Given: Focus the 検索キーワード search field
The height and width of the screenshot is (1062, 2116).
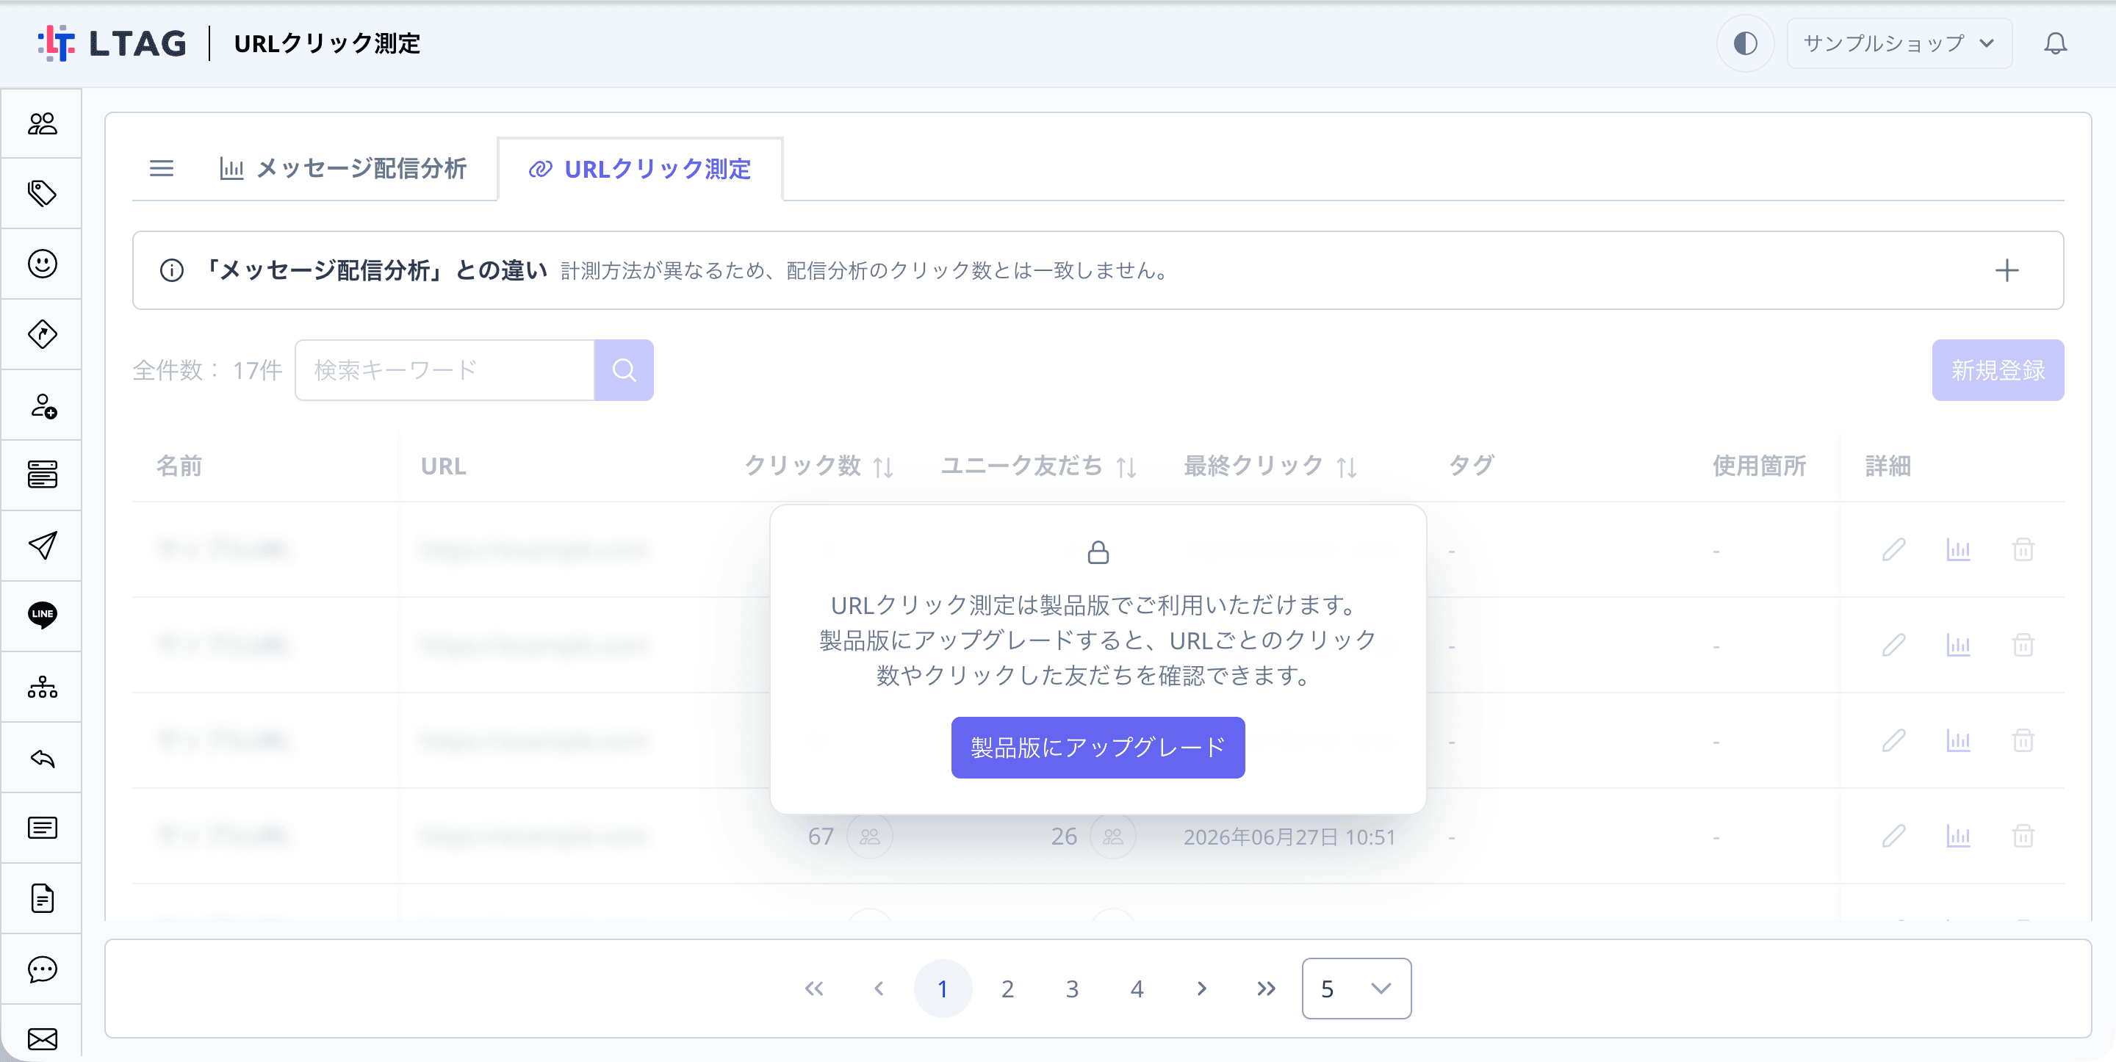Looking at the screenshot, I should pyautogui.click(x=445, y=369).
